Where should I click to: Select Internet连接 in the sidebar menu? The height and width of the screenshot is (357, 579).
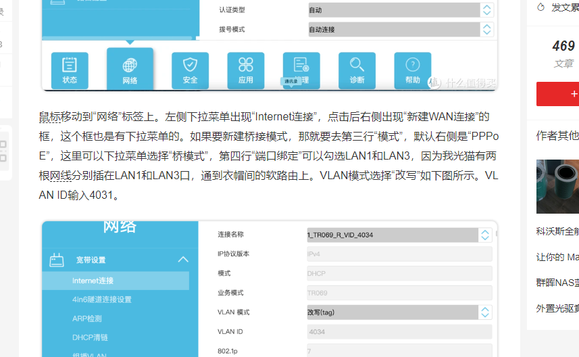93,281
